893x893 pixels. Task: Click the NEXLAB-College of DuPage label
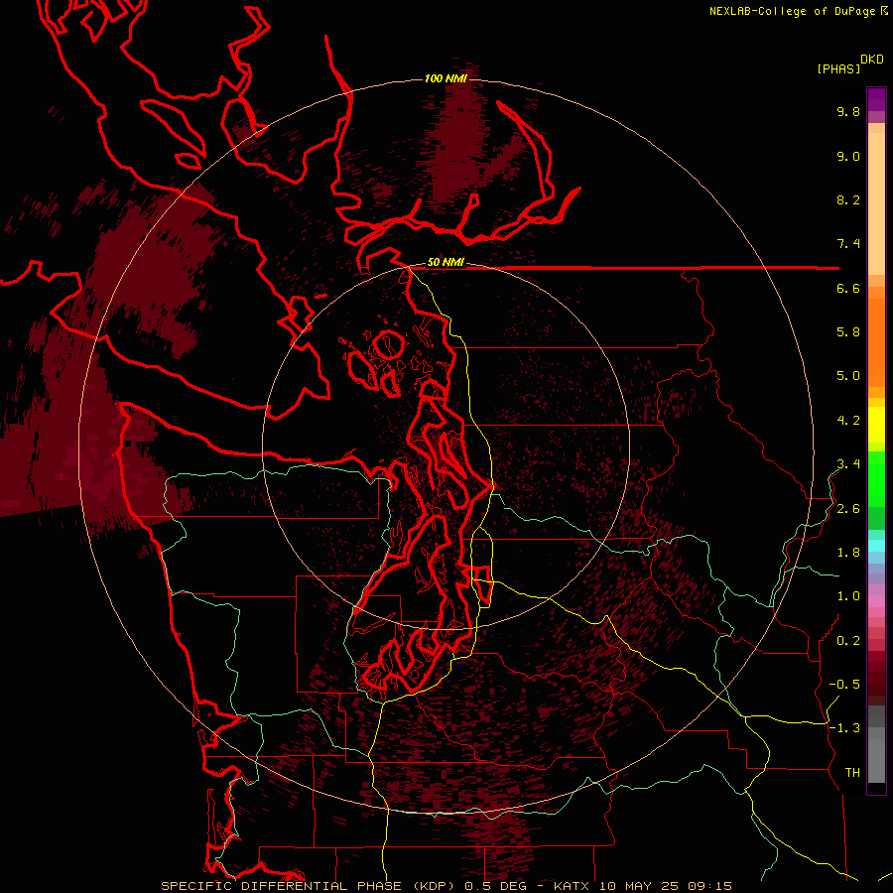798,11
